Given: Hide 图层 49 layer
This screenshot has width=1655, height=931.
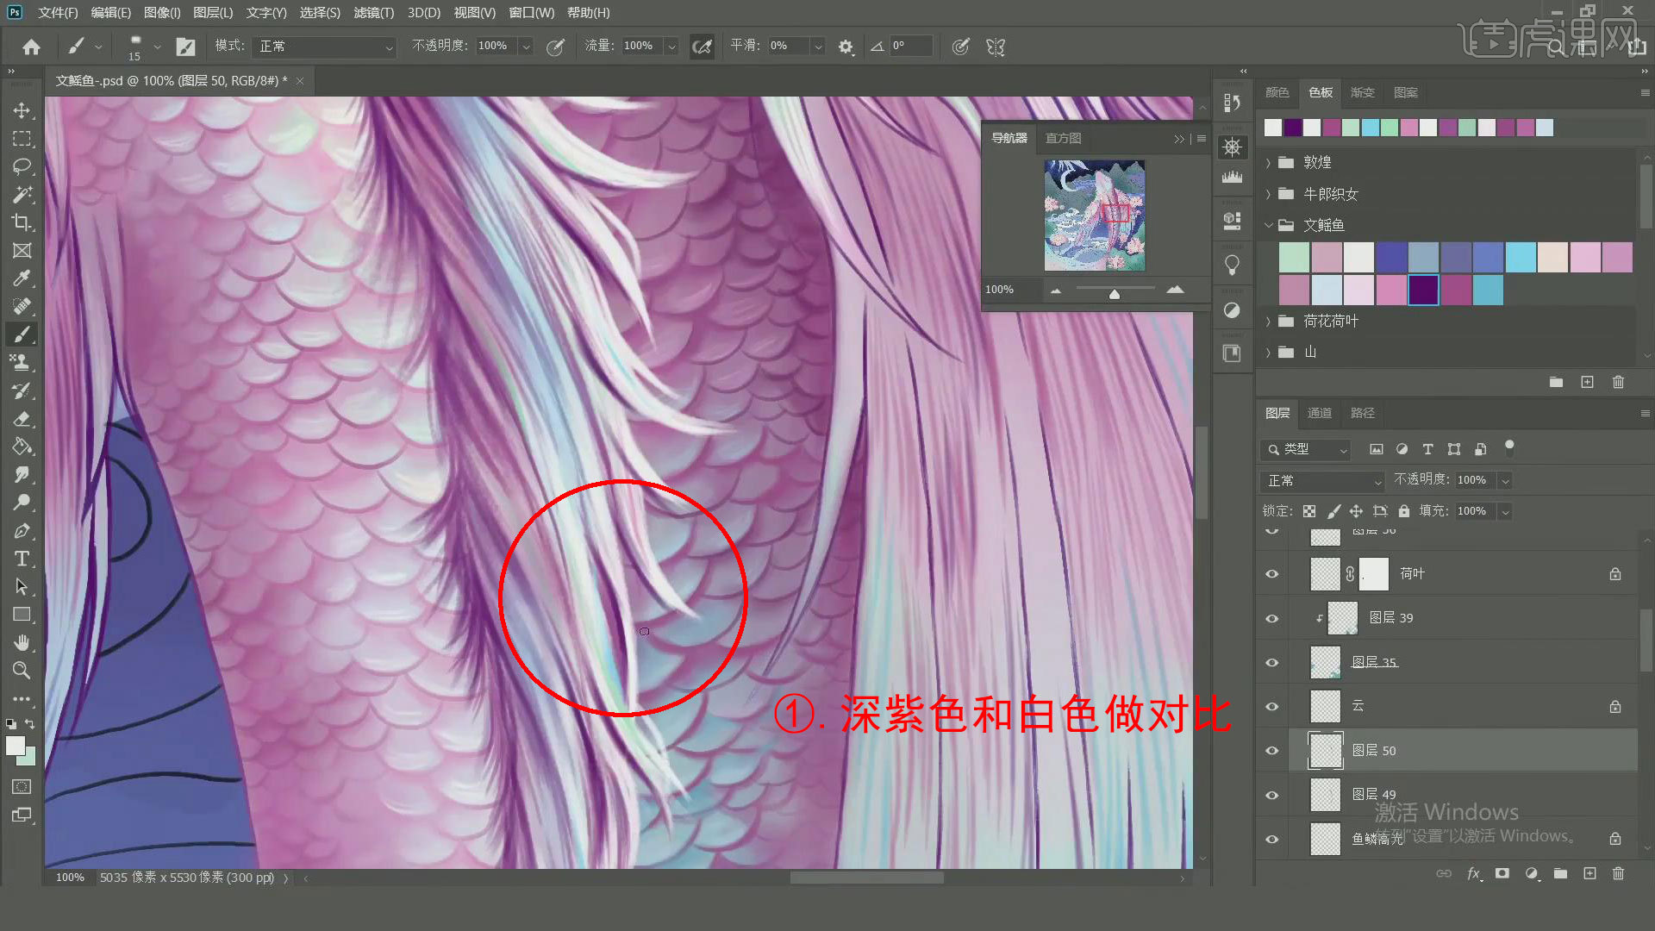Looking at the screenshot, I should point(1271,795).
